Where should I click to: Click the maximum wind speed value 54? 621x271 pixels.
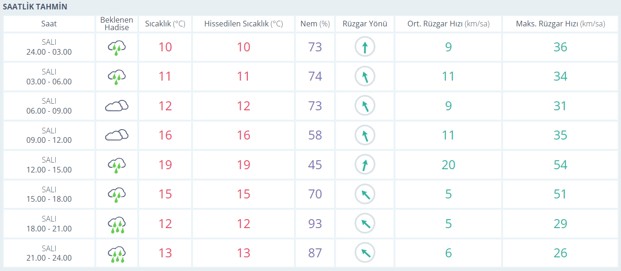click(x=560, y=165)
